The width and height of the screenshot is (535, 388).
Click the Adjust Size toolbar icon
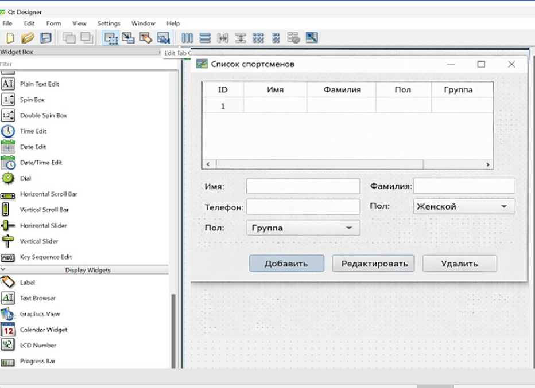click(x=312, y=38)
